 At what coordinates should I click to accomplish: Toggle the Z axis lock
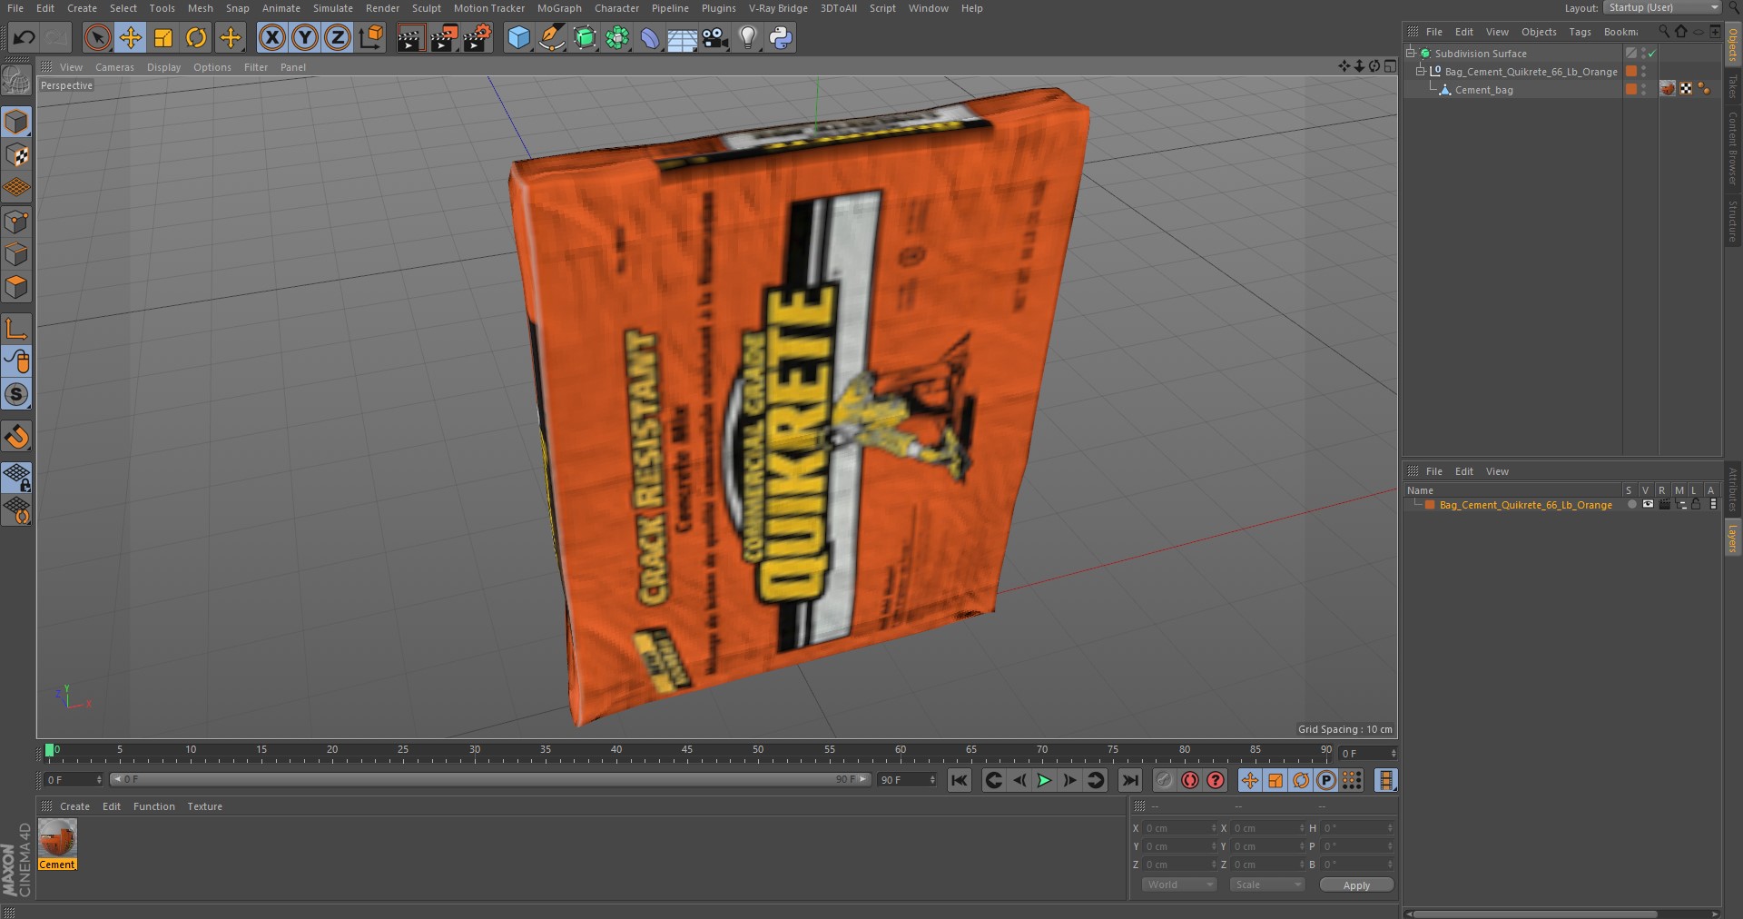point(338,37)
